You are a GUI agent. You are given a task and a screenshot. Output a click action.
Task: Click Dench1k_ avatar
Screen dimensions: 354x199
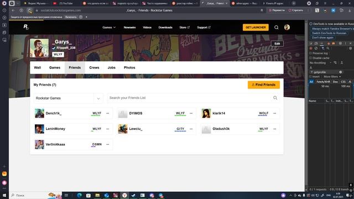tap(39, 113)
